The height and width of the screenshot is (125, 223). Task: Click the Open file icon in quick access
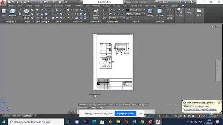(13, 2)
